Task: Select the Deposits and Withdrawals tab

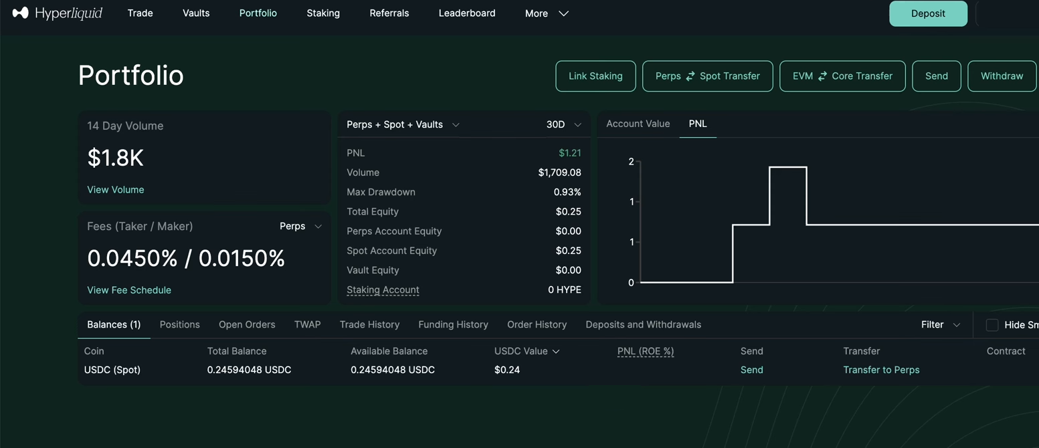Action: [x=643, y=325]
